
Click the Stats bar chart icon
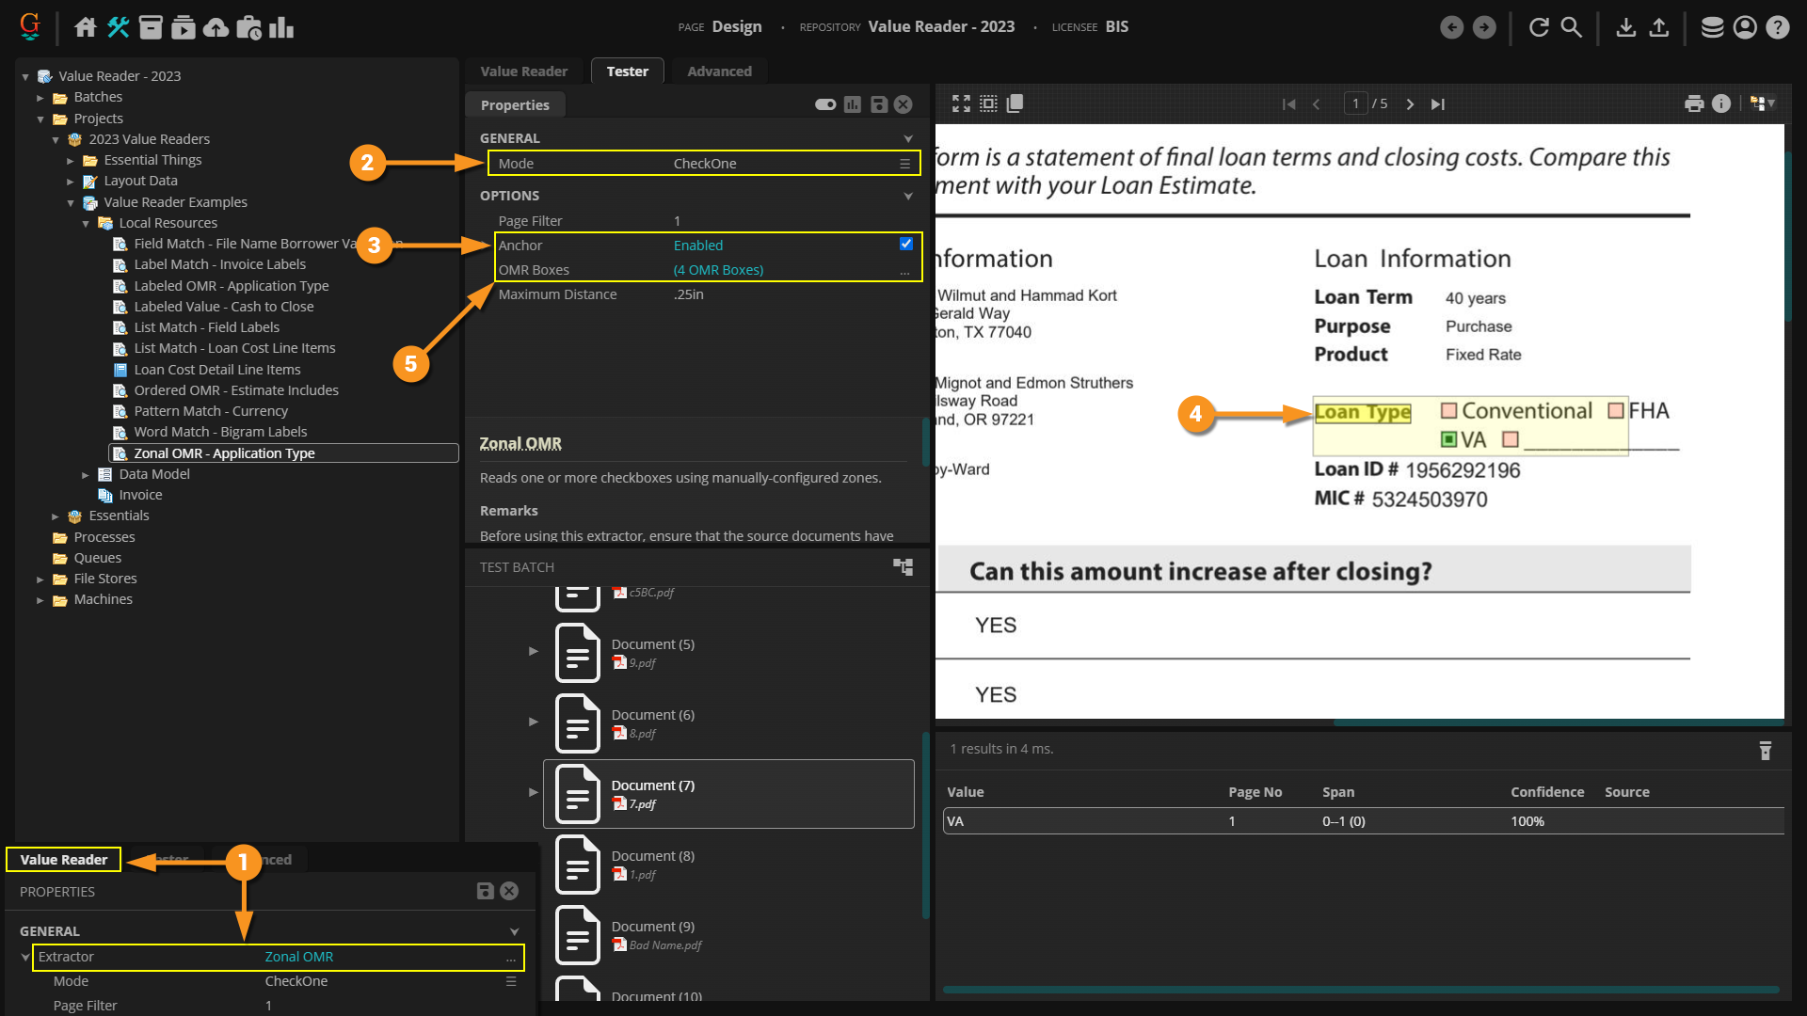coord(281,27)
